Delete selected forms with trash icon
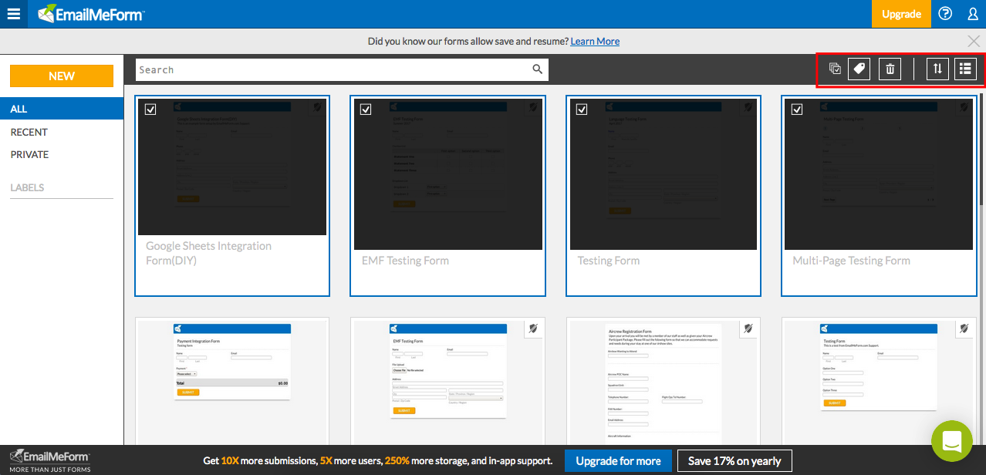The image size is (986, 475). 890,69
